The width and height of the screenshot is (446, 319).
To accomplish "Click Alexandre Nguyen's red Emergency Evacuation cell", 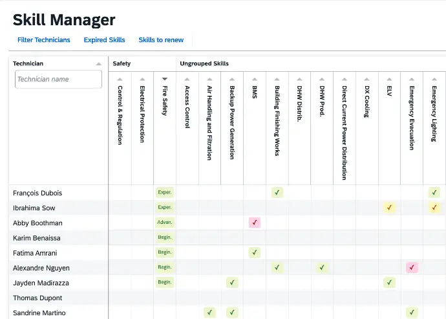I will tap(412, 267).
